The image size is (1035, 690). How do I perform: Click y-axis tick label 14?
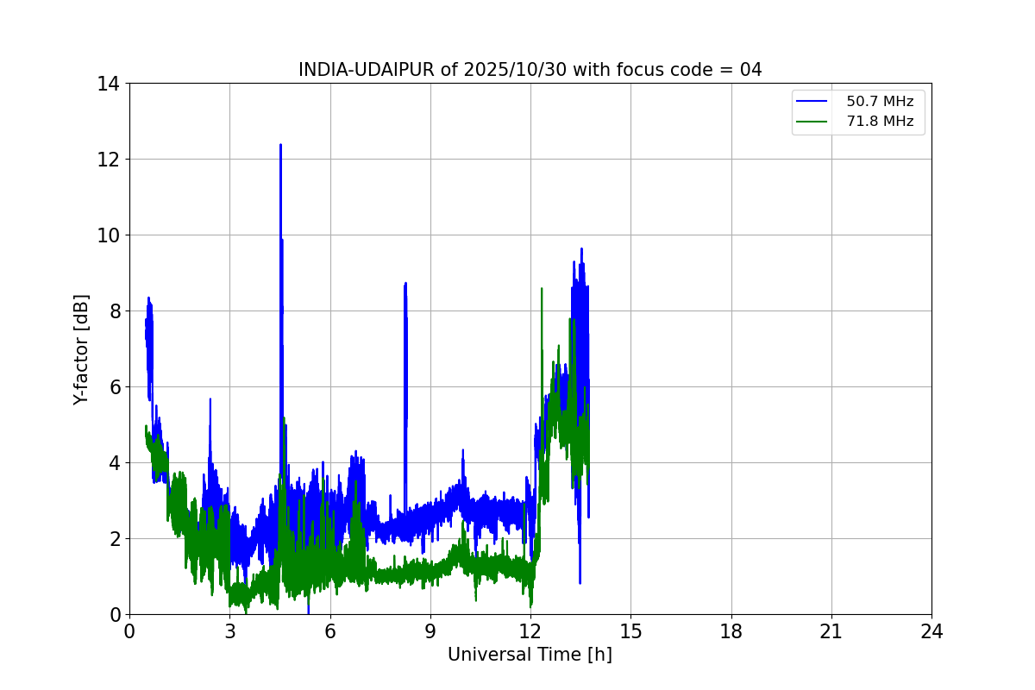pyautogui.click(x=109, y=84)
